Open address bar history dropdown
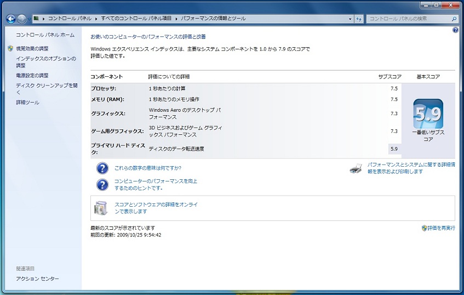The width and height of the screenshot is (464, 295). point(350,19)
